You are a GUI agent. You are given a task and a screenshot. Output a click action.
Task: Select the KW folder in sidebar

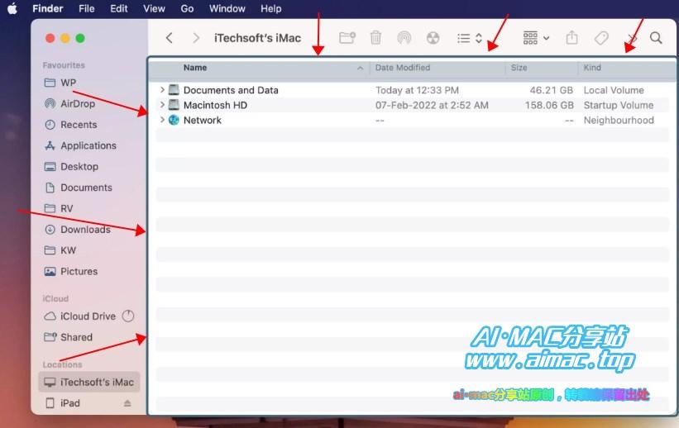[88, 250]
